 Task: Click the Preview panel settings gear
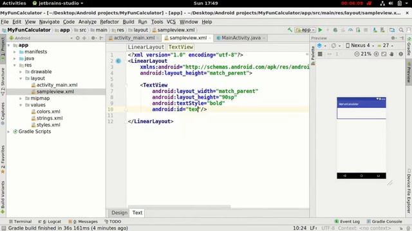[x=393, y=38]
